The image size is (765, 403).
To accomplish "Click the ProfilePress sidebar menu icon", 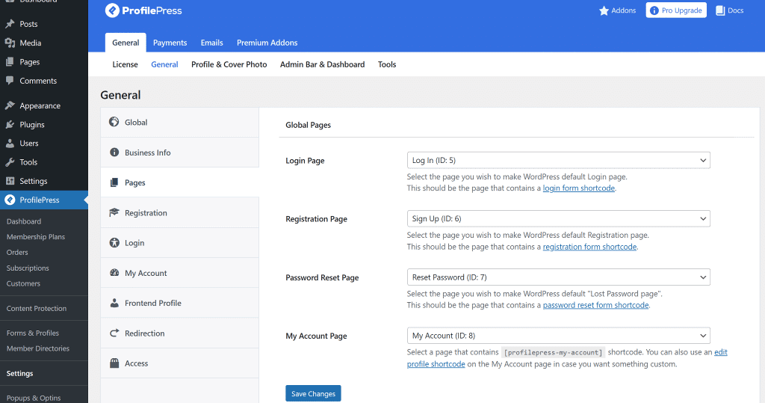I will [x=10, y=200].
